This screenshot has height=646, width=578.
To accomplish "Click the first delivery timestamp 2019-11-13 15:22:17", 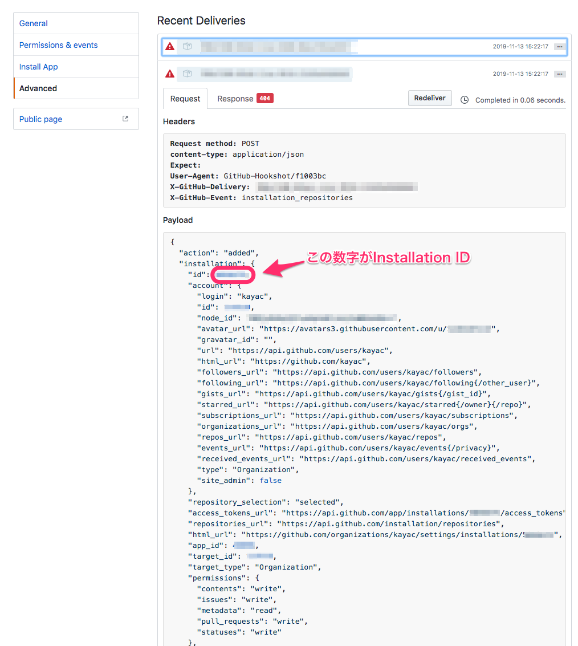I will pos(520,47).
